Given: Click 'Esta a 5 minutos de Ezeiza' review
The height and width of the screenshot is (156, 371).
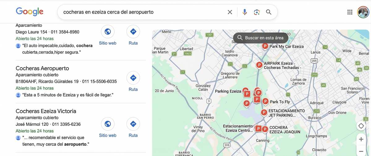Looking at the screenshot, I should pos(68,95).
